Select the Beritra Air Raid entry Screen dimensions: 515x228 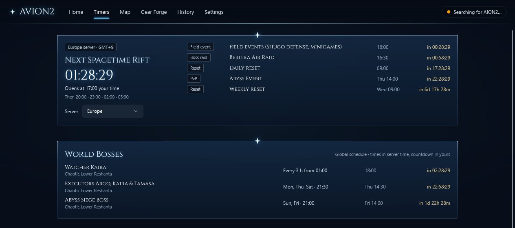tap(252, 57)
